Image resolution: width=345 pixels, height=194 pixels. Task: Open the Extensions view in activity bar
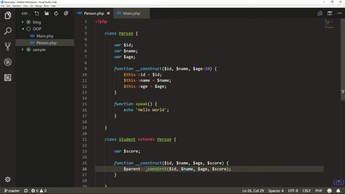point(8,78)
